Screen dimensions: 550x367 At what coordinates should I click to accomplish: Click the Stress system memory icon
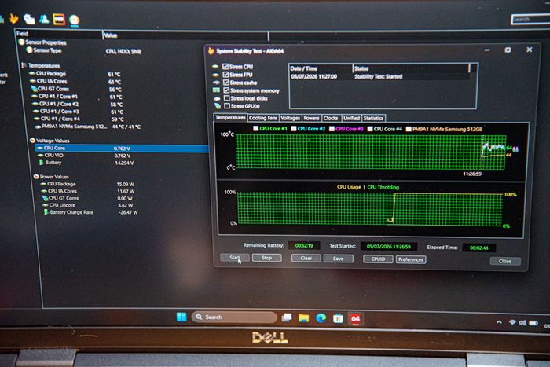pyautogui.click(x=216, y=90)
